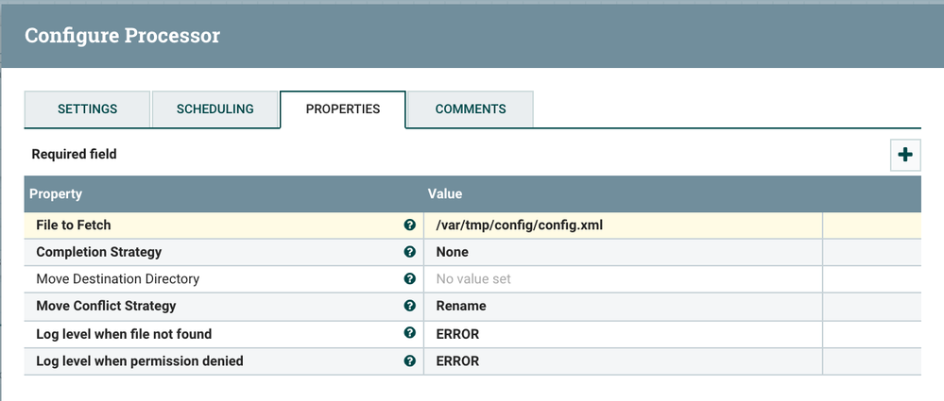Open Move Conflict Strategy value Rename
The height and width of the screenshot is (401, 944).
click(460, 306)
